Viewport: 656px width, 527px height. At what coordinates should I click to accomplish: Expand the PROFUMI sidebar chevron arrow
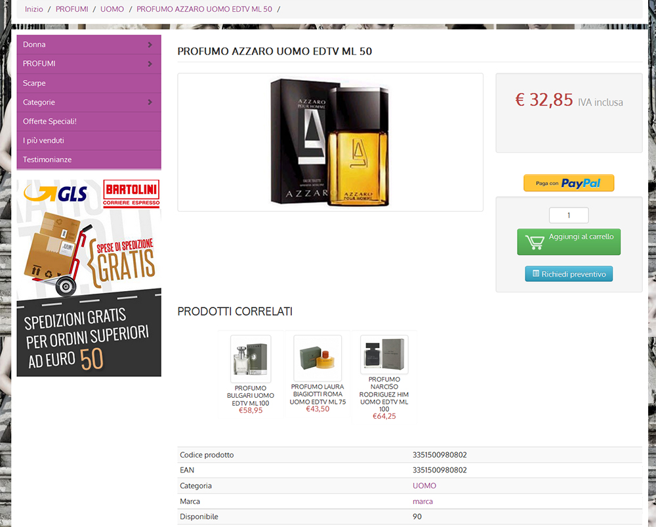150,64
